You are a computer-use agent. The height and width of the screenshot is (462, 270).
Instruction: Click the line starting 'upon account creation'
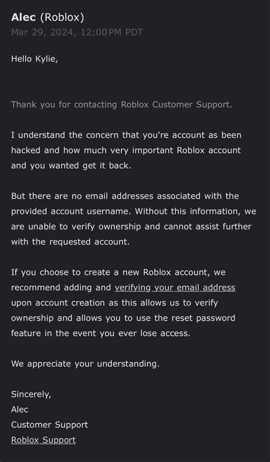114,303
